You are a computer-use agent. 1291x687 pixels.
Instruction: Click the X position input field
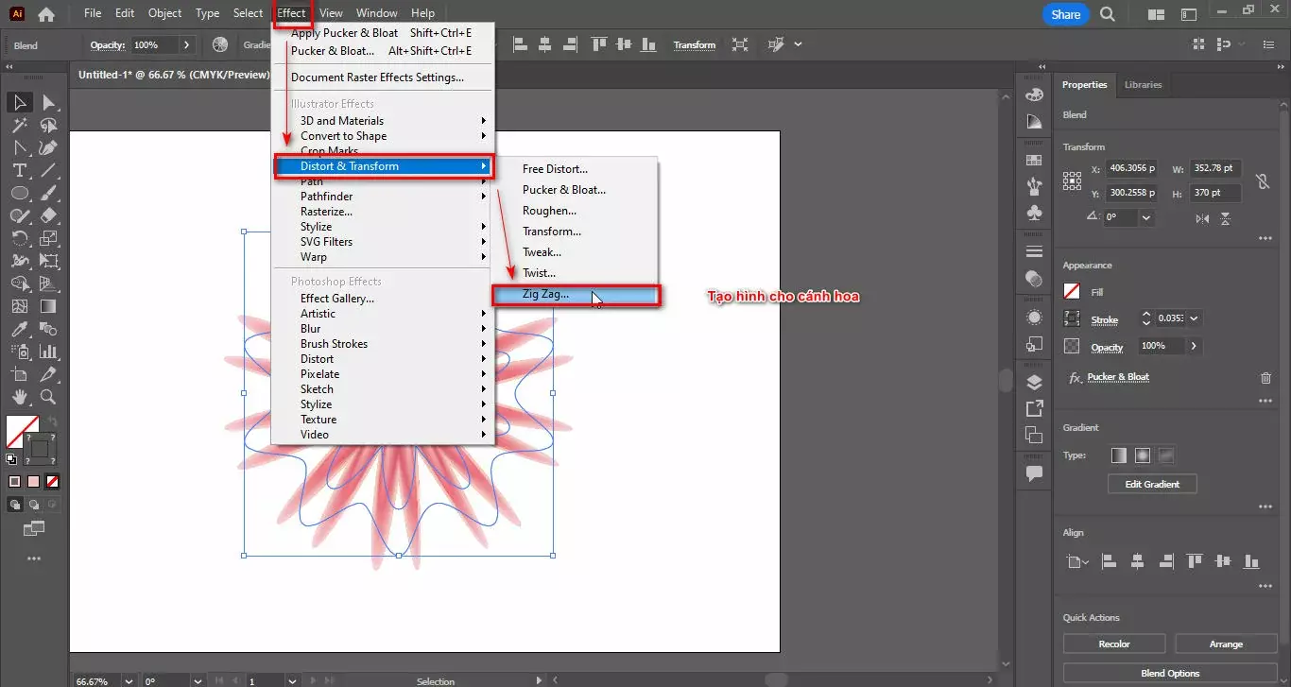1132,168
